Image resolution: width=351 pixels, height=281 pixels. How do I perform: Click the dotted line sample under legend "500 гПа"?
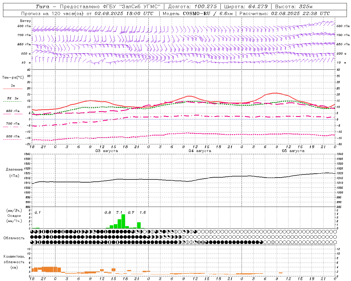(x=13, y=139)
